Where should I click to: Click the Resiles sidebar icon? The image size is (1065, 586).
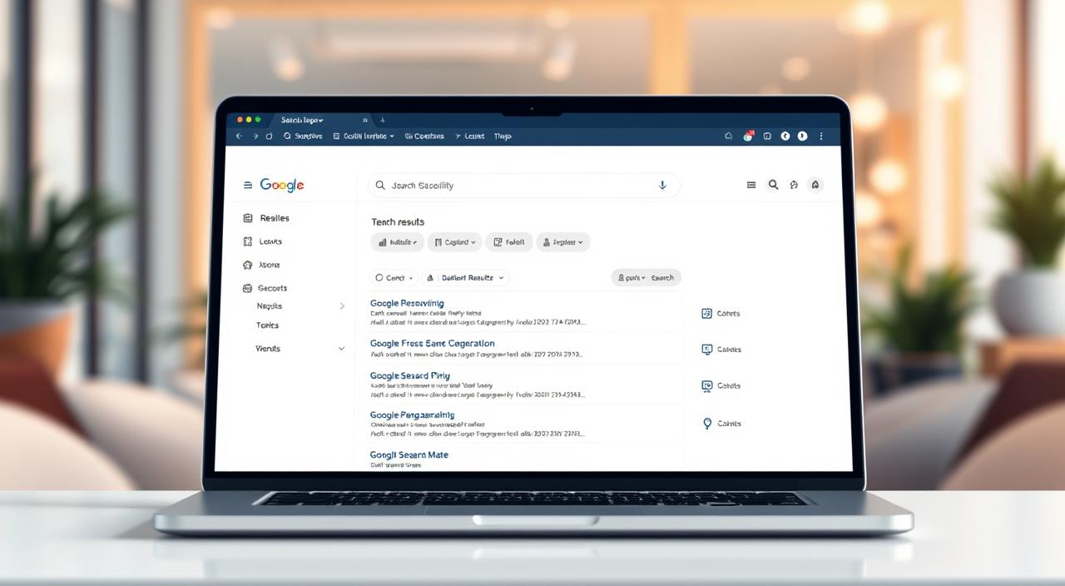[247, 218]
